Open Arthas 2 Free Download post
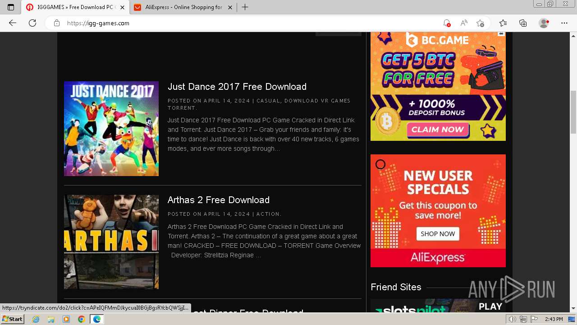The height and width of the screenshot is (325, 577). [219, 200]
